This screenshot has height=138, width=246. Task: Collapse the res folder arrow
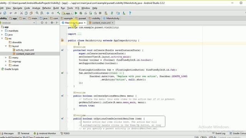click(2, 38)
